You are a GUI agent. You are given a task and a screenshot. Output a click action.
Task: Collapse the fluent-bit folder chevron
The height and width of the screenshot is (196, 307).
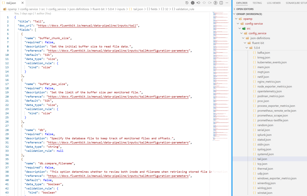click(245, 43)
